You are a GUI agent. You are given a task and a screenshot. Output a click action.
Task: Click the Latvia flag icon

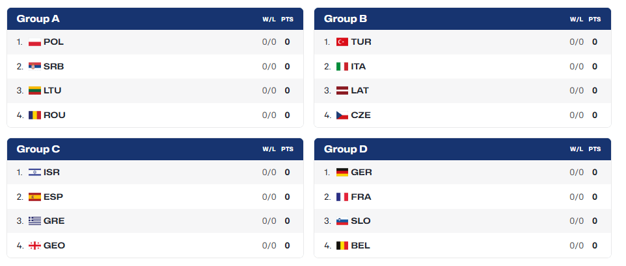tap(342, 90)
